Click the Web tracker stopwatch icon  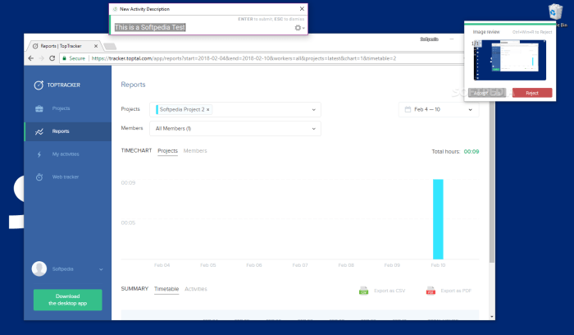[39, 177]
